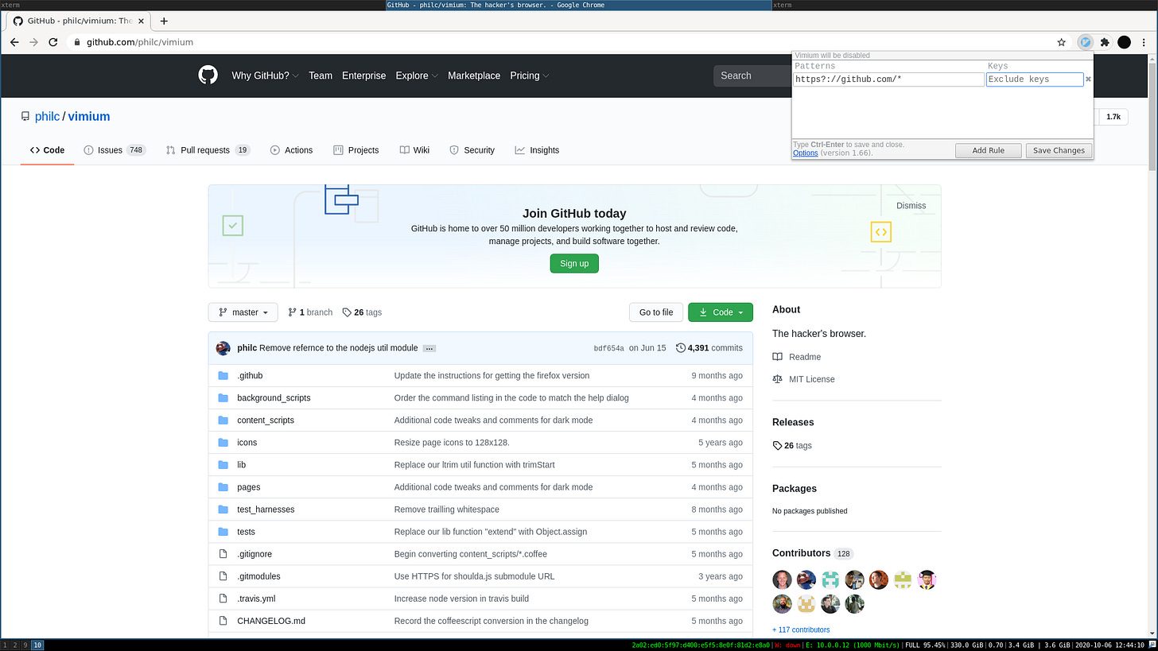The height and width of the screenshot is (651, 1158).
Task: Open the vimium repository name link
Action: click(89, 117)
